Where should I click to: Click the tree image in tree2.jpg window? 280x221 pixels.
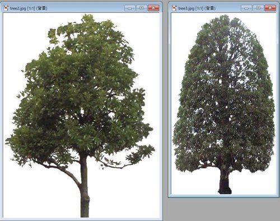[81, 116]
